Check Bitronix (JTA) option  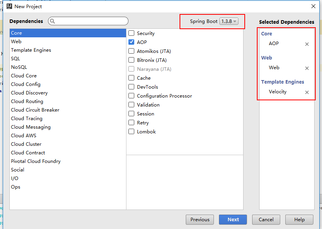131,60
